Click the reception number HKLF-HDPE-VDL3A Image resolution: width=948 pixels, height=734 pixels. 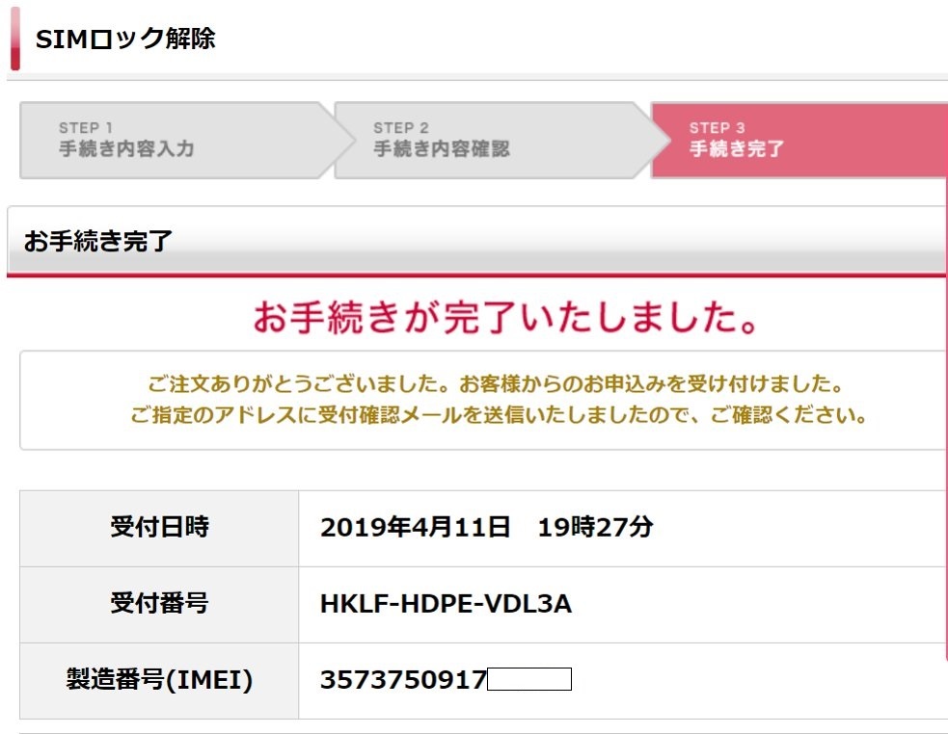click(x=446, y=604)
